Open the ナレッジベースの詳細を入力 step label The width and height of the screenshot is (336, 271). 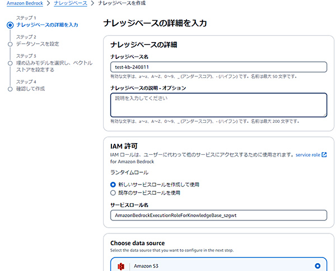coord(47,25)
